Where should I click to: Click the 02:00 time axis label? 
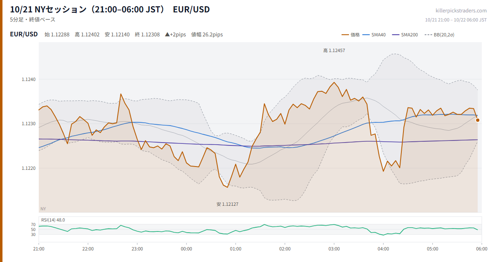(x=285, y=249)
